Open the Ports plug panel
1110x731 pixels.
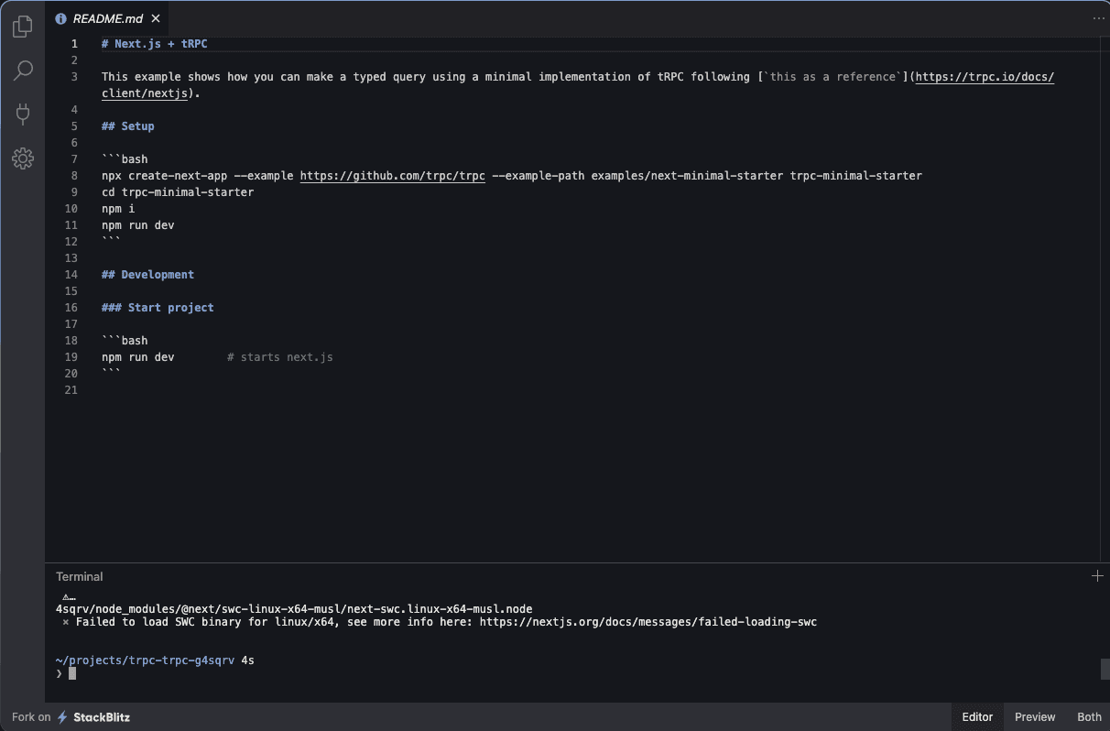22,114
